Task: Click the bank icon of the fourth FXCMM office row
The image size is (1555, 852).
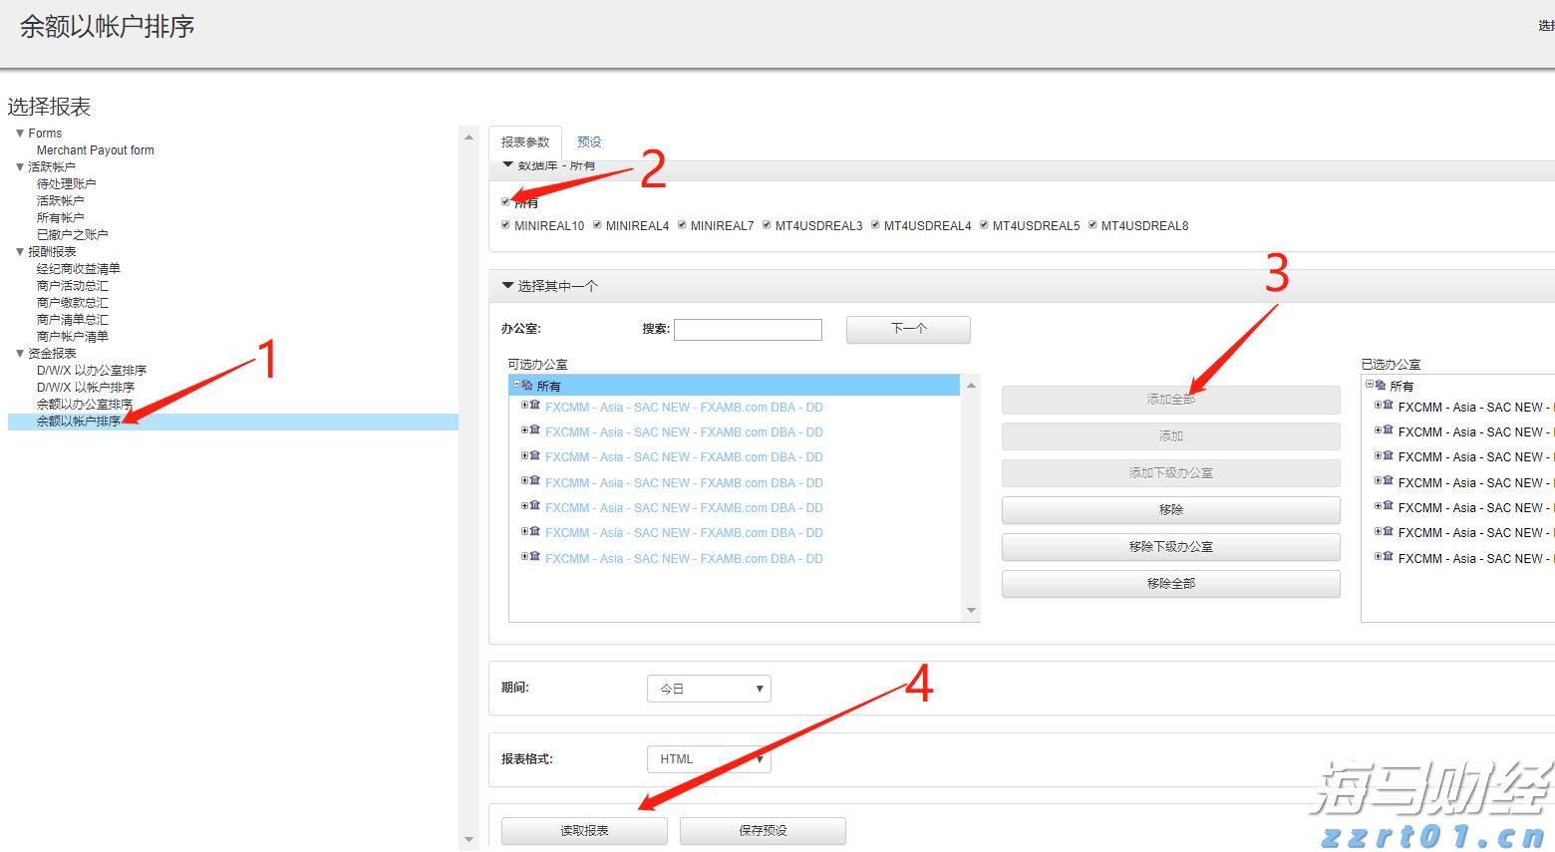Action: 536,482
